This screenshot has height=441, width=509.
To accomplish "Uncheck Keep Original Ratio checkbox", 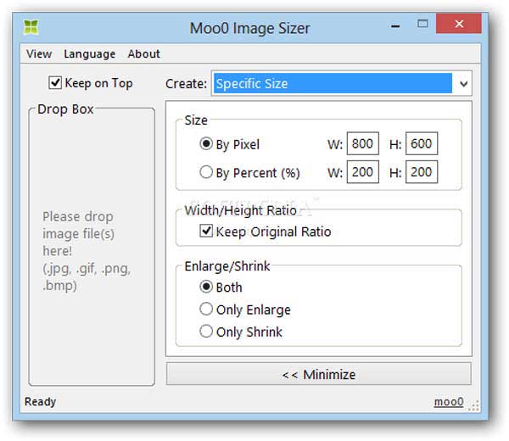I will [206, 231].
